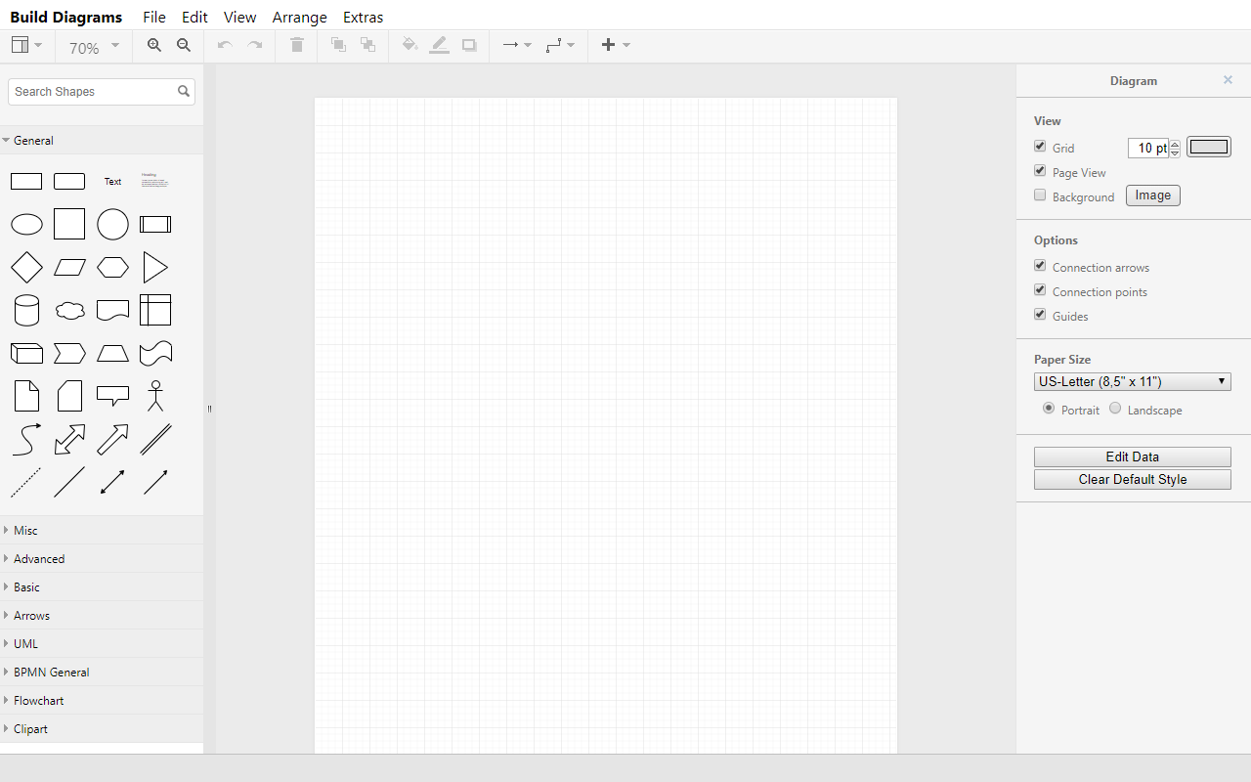Open the View menu
The image size is (1251, 782).
[x=239, y=17]
